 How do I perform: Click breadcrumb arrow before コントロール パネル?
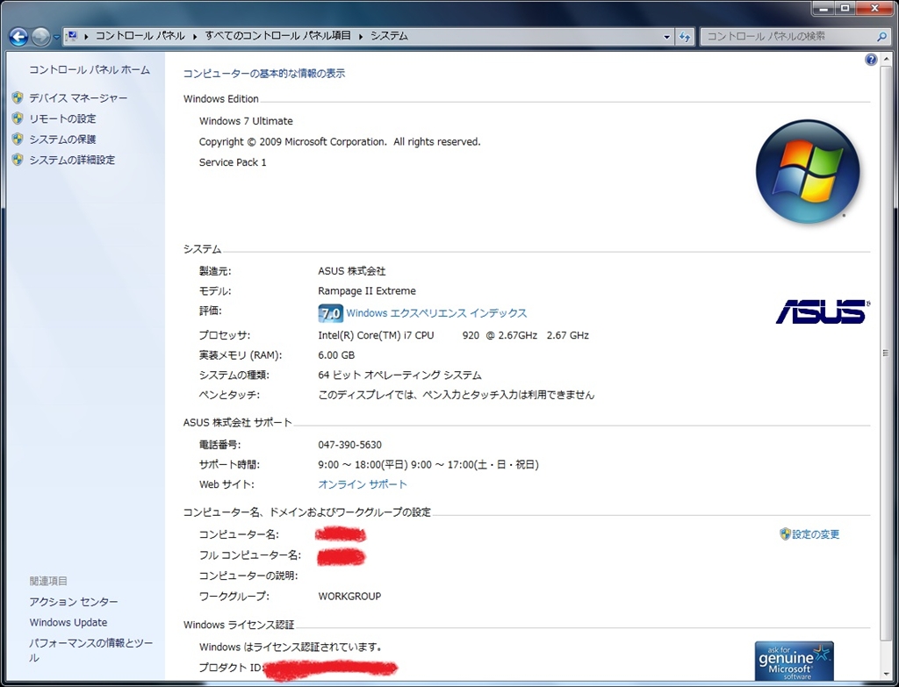pyautogui.click(x=86, y=37)
